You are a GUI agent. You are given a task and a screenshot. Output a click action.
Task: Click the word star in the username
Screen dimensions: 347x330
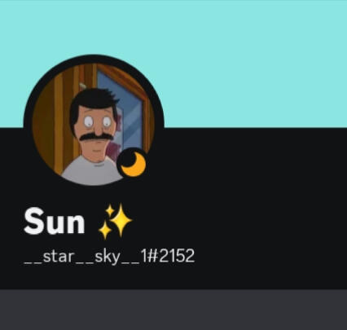click(x=59, y=257)
